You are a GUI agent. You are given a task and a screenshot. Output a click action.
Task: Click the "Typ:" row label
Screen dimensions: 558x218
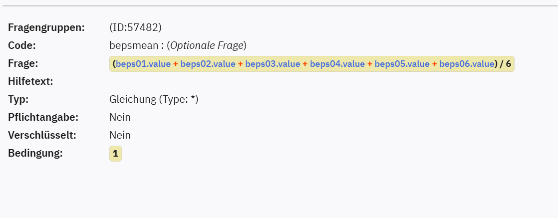click(x=18, y=99)
